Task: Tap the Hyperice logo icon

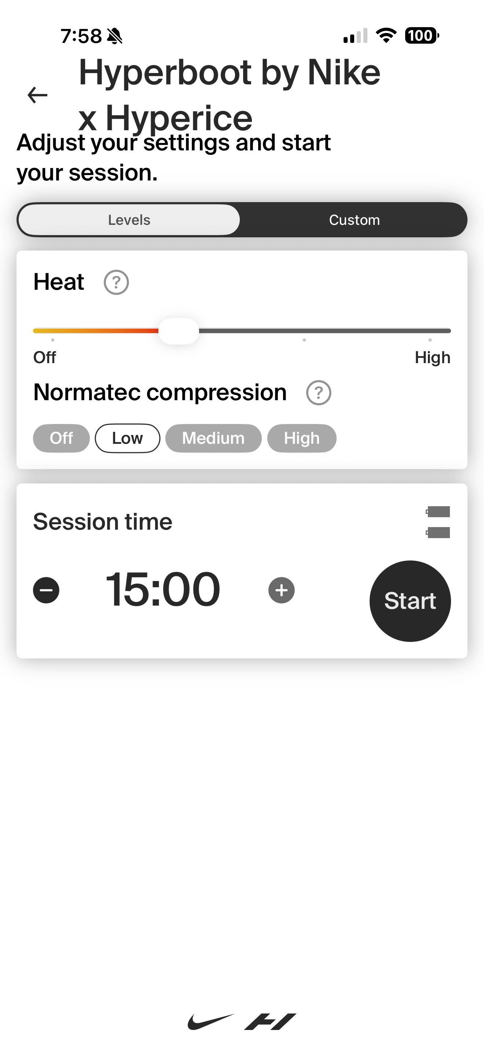Action: coord(270,1021)
